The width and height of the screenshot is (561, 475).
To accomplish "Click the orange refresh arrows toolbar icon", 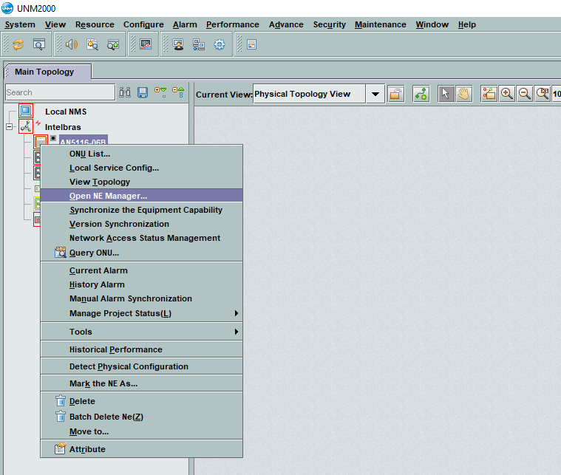I will click(18, 44).
